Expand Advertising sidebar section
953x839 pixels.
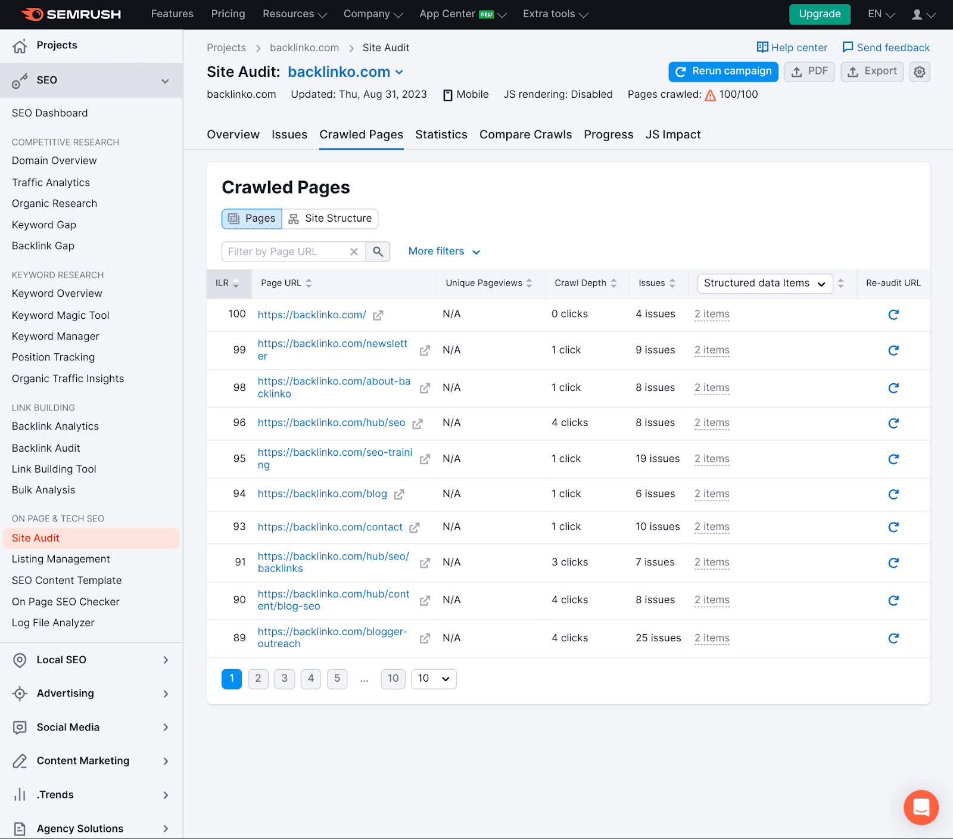[x=91, y=694]
